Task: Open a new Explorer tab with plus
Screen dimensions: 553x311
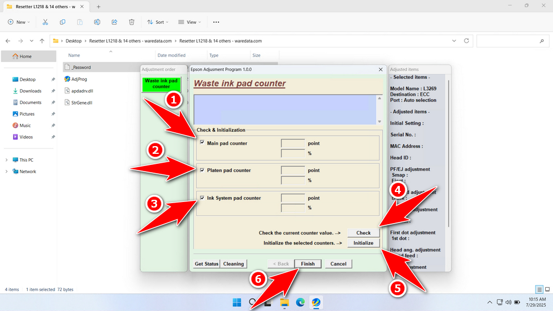Action: (98, 7)
